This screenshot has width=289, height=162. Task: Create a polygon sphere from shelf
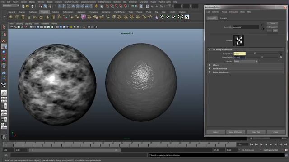pyautogui.click(x=11, y=17)
